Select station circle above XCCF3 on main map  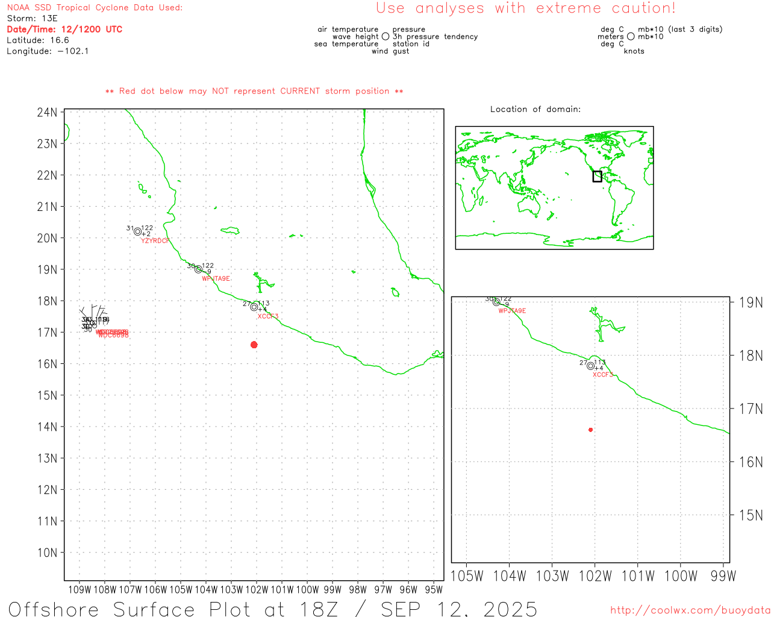(x=254, y=307)
